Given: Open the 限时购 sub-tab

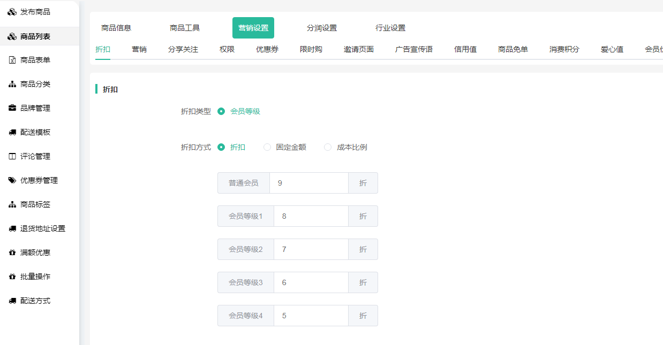Looking at the screenshot, I should [311, 49].
